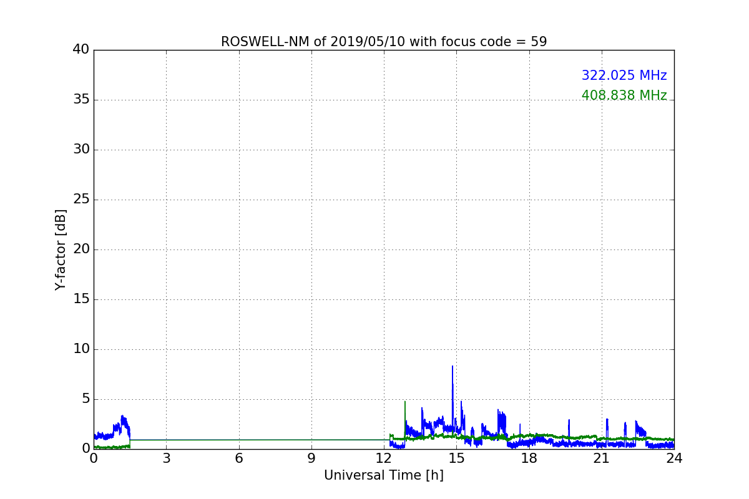Viewport: 749px width, 499px height.
Task: Click x-axis tick value 9
Action: (x=311, y=458)
